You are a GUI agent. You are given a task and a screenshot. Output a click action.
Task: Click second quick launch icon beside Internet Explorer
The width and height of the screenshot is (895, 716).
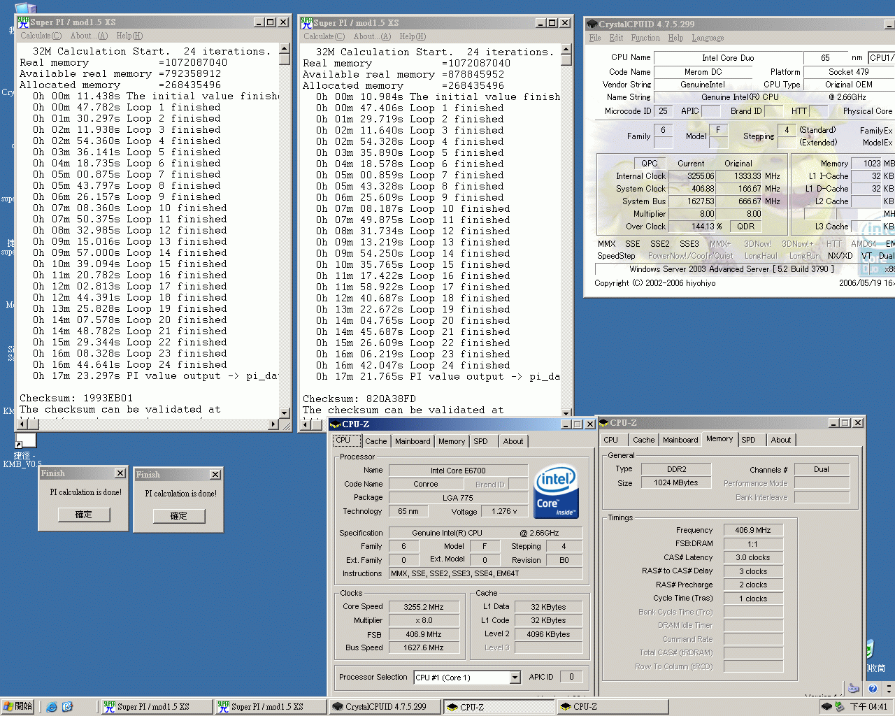point(67,707)
